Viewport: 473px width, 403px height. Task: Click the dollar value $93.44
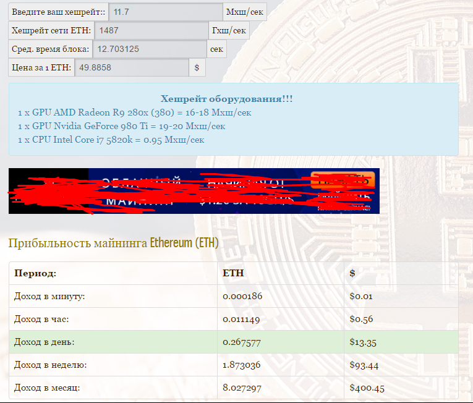pyautogui.click(x=364, y=365)
